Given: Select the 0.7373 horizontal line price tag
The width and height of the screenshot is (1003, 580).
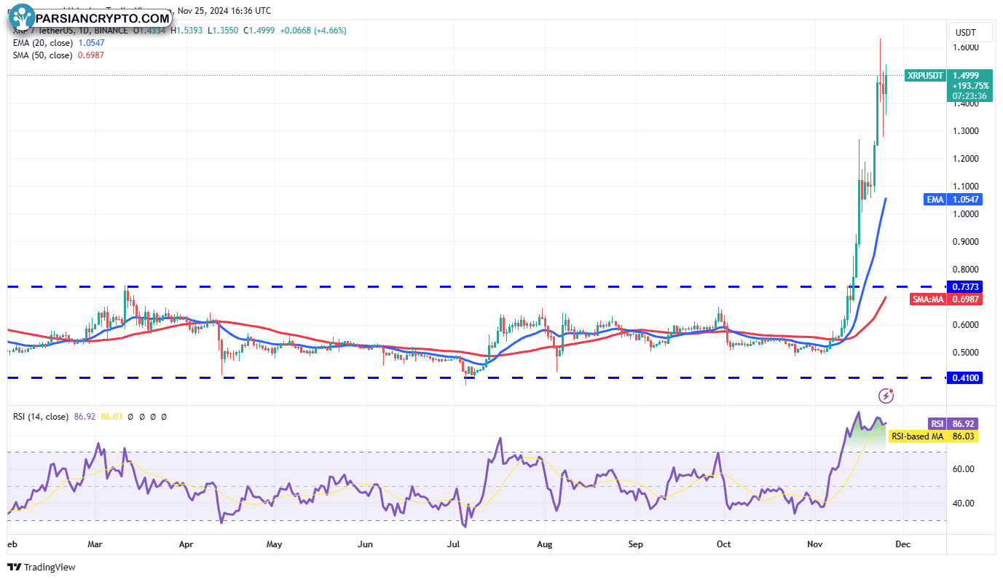Looking at the screenshot, I should tap(966, 286).
